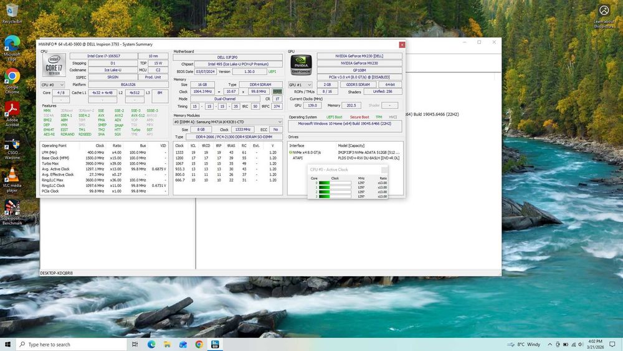Open the Recycle Bin desktop icon

point(12,13)
